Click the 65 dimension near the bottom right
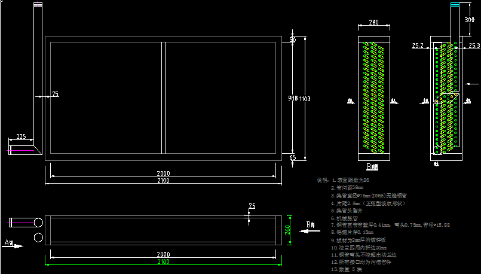481x274 pixels. [x=292, y=157]
